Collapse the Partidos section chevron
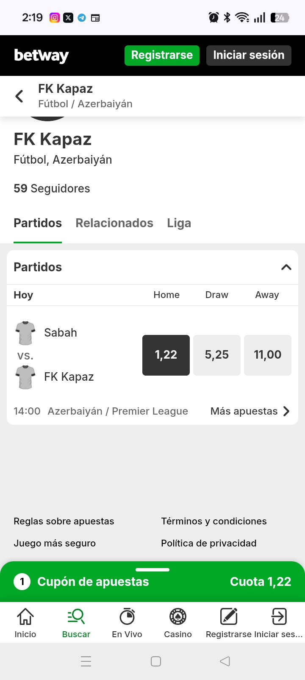Image resolution: width=305 pixels, height=680 pixels. (x=286, y=267)
